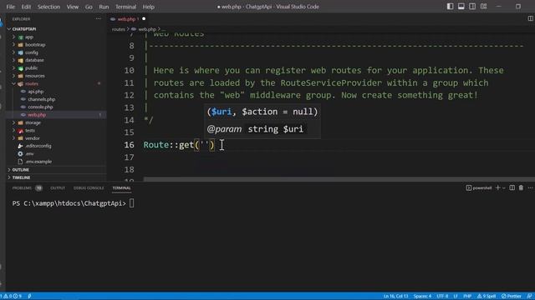Open Explorer more actions ellipsis
Viewport: 535px width, 300px height.
click(99, 19)
